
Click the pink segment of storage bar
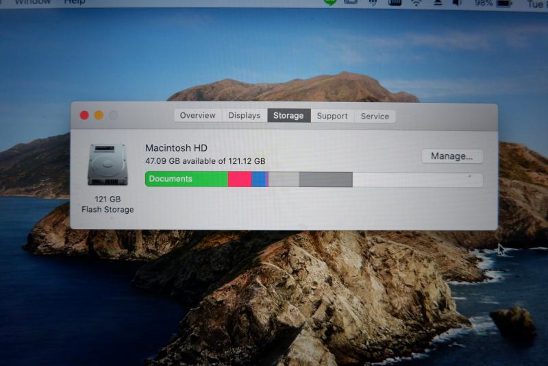coord(240,179)
